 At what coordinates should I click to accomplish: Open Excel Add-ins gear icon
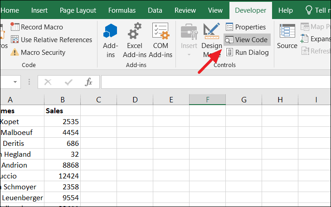tap(135, 31)
